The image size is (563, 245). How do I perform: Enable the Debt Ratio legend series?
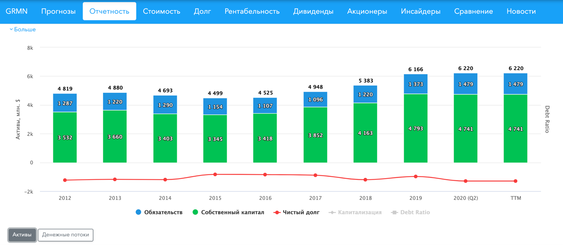click(410, 212)
